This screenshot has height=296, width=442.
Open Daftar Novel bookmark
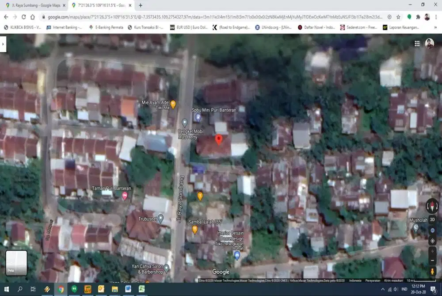point(316,27)
